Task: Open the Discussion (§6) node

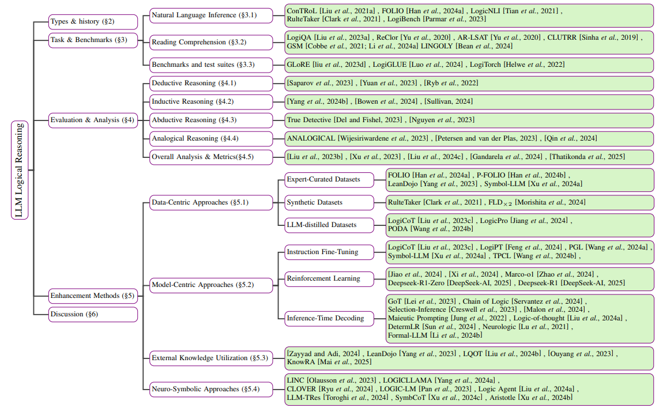Action: tap(93, 314)
